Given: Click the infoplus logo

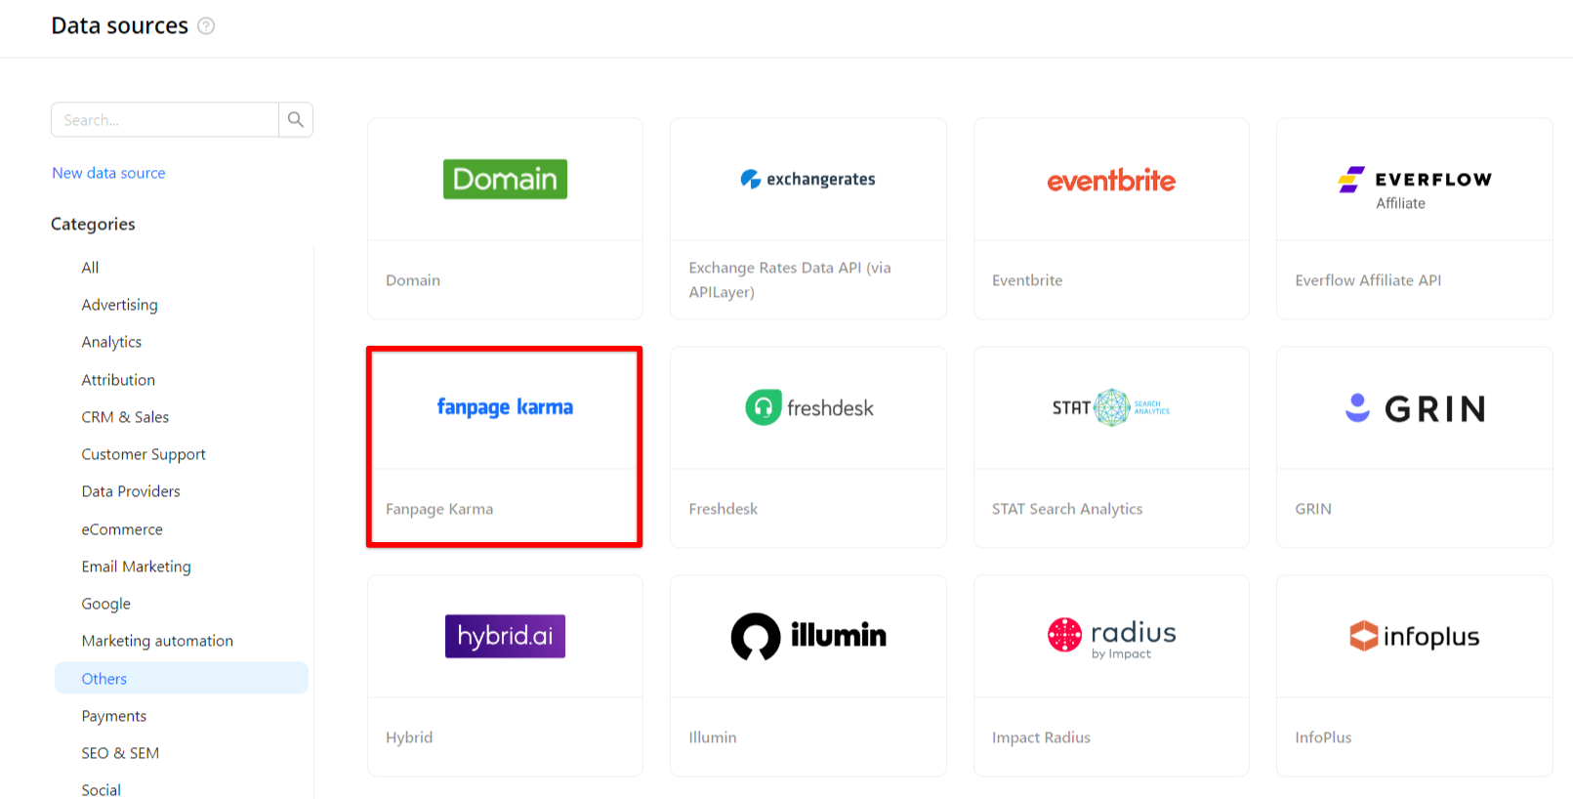Looking at the screenshot, I should [x=1415, y=637].
